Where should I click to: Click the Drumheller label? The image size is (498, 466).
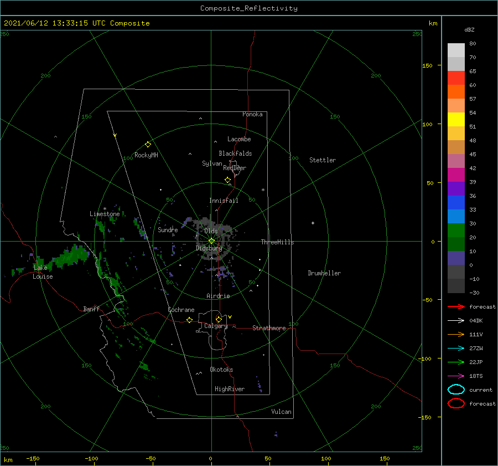pyautogui.click(x=324, y=273)
